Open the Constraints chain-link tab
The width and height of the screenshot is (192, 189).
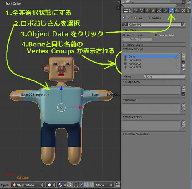pyautogui.click(x=159, y=11)
